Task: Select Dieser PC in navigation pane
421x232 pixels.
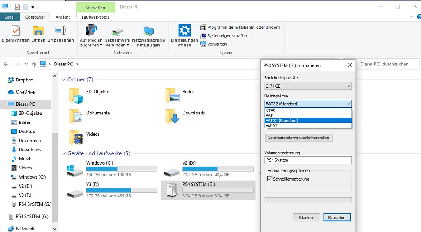Action: [x=25, y=104]
